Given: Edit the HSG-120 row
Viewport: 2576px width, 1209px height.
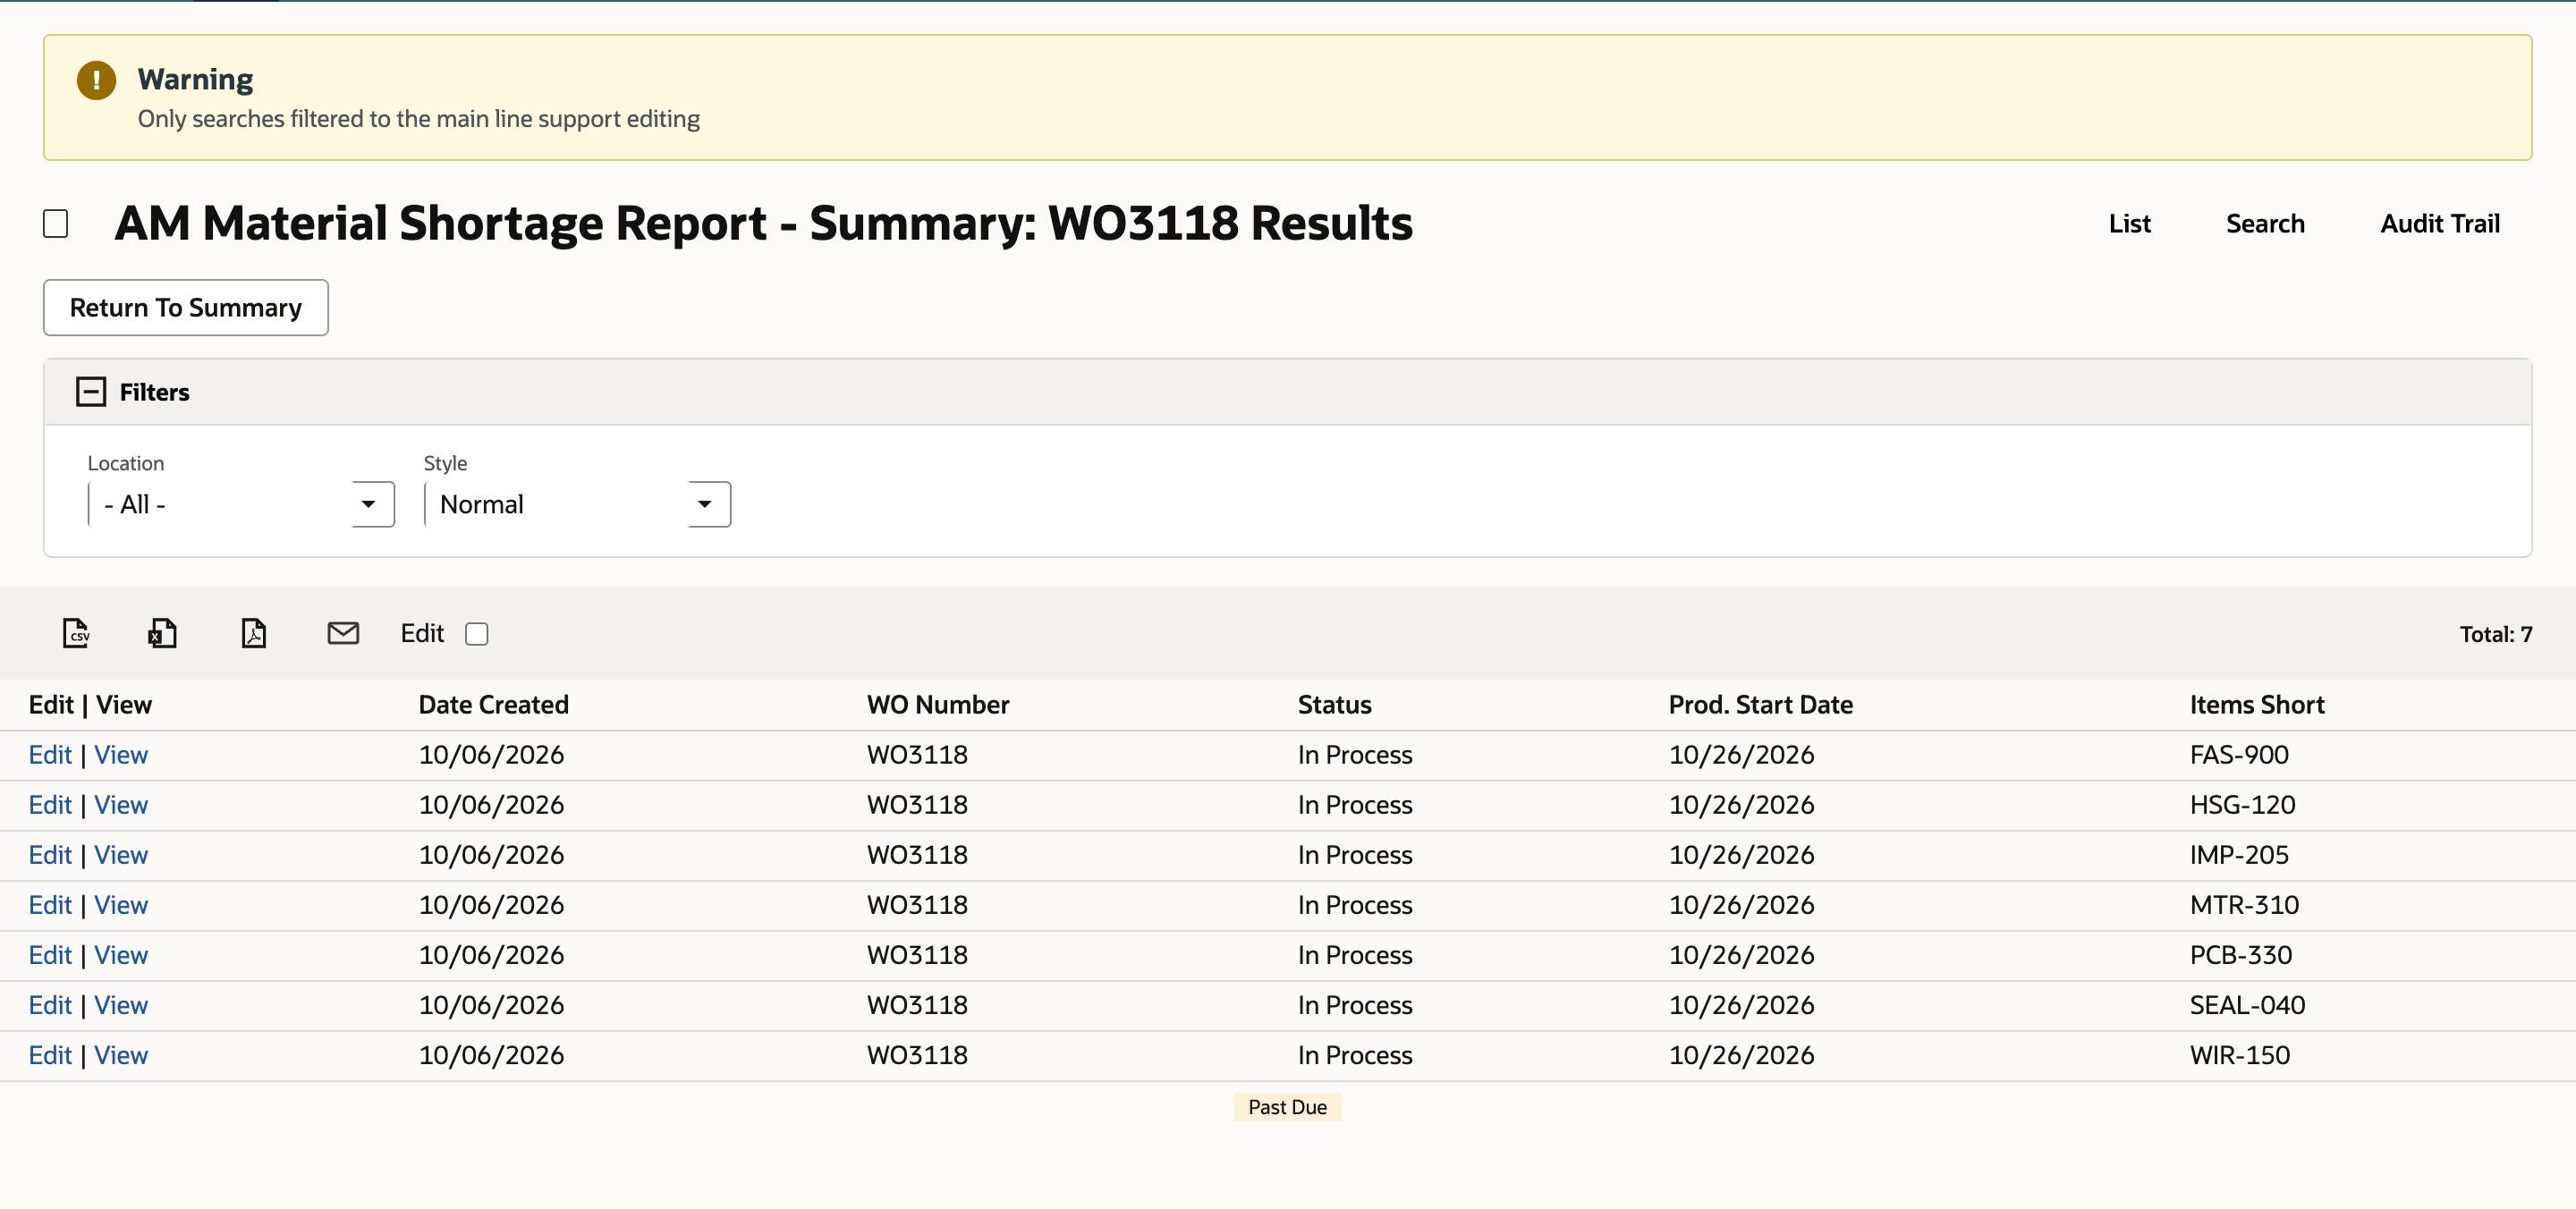Looking at the screenshot, I should tap(50, 805).
